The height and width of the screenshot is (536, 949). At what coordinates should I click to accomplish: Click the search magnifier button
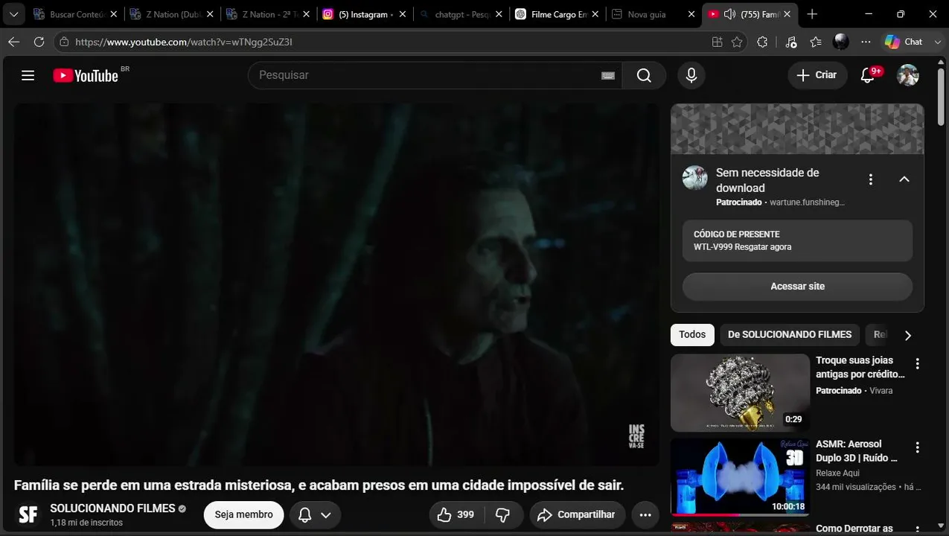pyautogui.click(x=644, y=75)
